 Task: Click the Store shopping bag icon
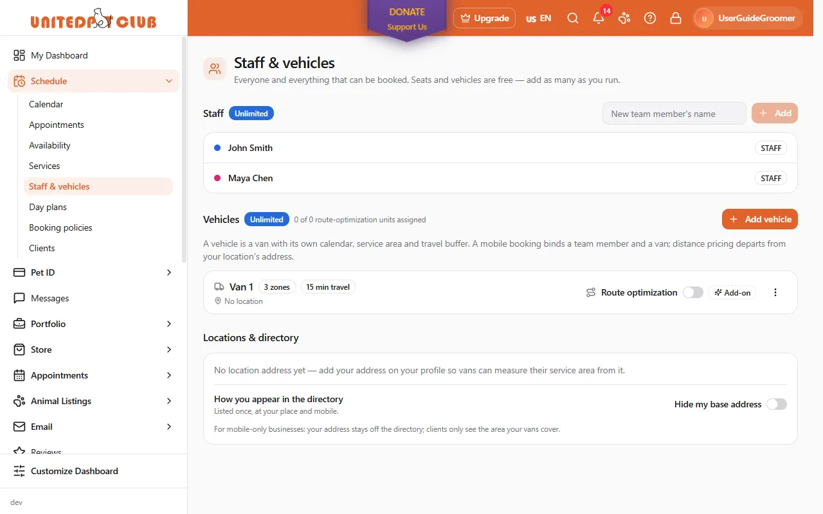point(19,350)
